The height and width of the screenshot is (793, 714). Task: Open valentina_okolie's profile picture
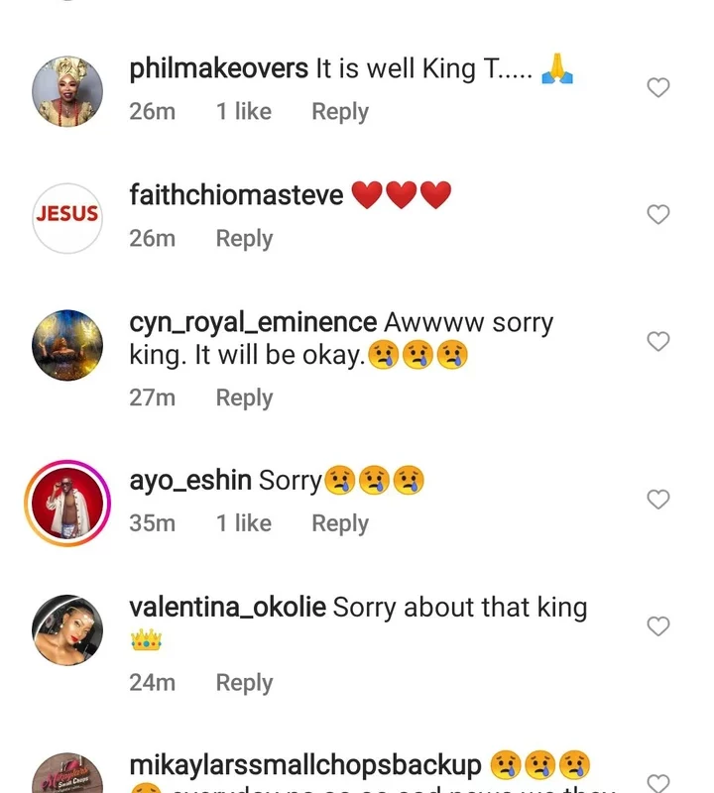(67, 629)
